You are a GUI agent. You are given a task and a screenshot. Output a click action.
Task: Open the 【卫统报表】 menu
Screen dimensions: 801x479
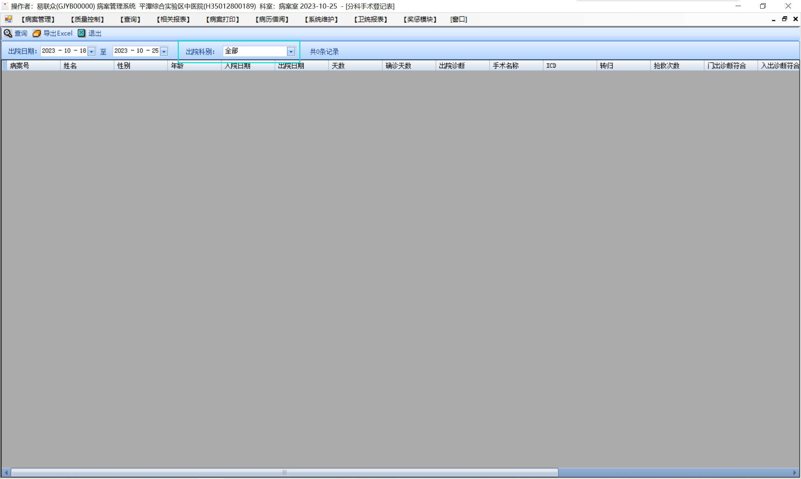tap(370, 19)
